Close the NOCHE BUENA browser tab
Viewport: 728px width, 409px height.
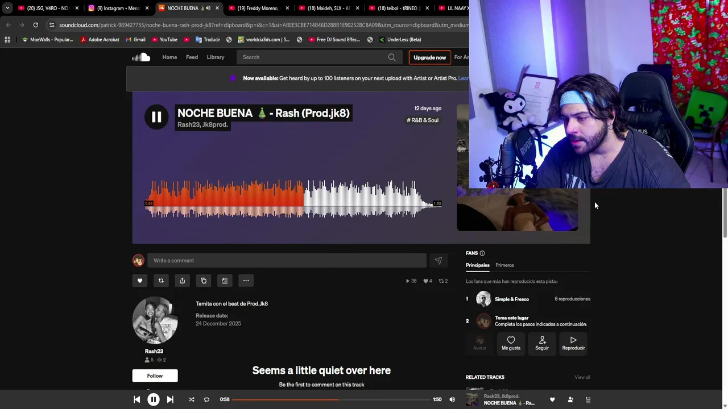217,8
